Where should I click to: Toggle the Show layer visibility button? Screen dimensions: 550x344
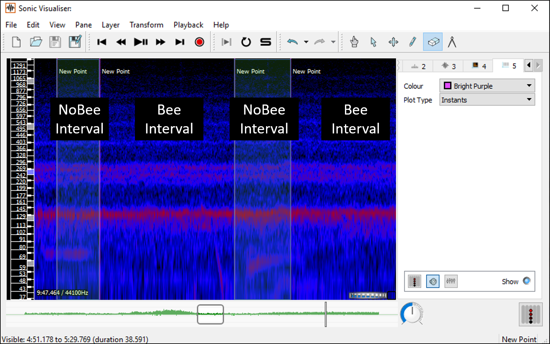click(526, 281)
